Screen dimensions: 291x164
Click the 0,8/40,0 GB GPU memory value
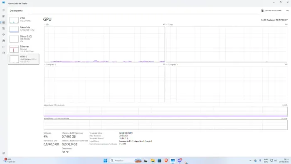pos(51,144)
